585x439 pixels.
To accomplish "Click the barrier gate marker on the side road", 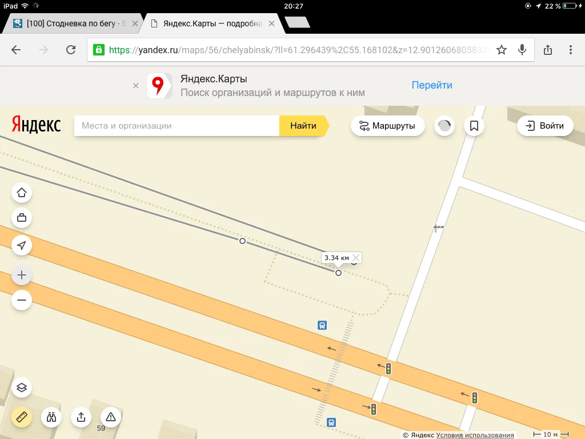I will point(438,228).
